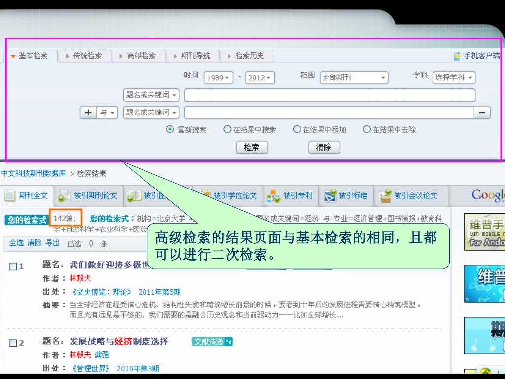Open the 1989 start year dropdown

pos(218,77)
